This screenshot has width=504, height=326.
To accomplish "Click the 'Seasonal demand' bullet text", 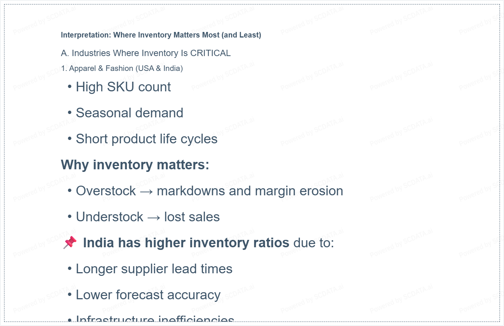I will [129, 113].
